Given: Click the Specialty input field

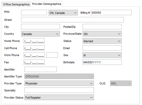Looking at the screenshot, I should 59,90.
